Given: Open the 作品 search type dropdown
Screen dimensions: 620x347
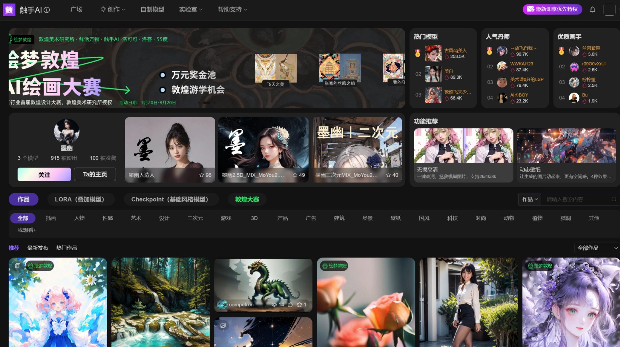Looking at the screenshot, I should click(x=530, y=199).
